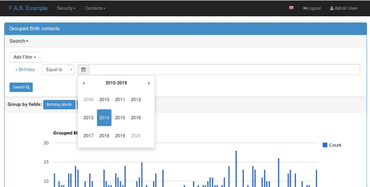This screenshot has height=187, width=370.
Task: Click the 2010-2019 decade header
Action: coord(116,83)
